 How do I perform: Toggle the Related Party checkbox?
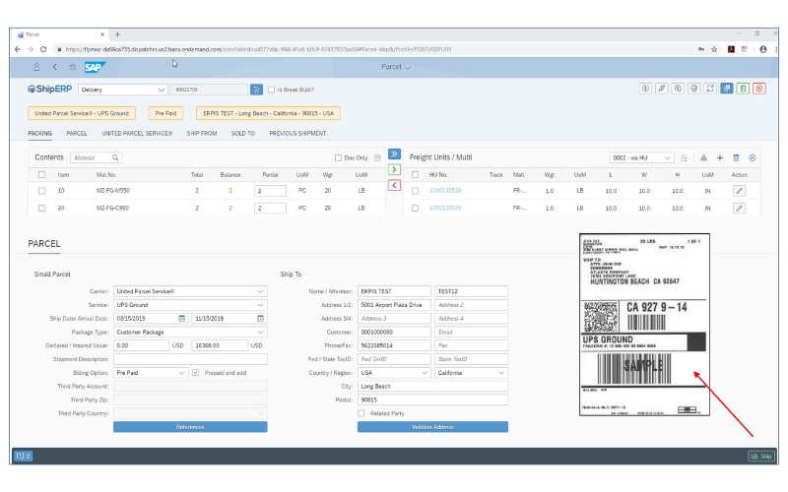(x=361, y=413)
